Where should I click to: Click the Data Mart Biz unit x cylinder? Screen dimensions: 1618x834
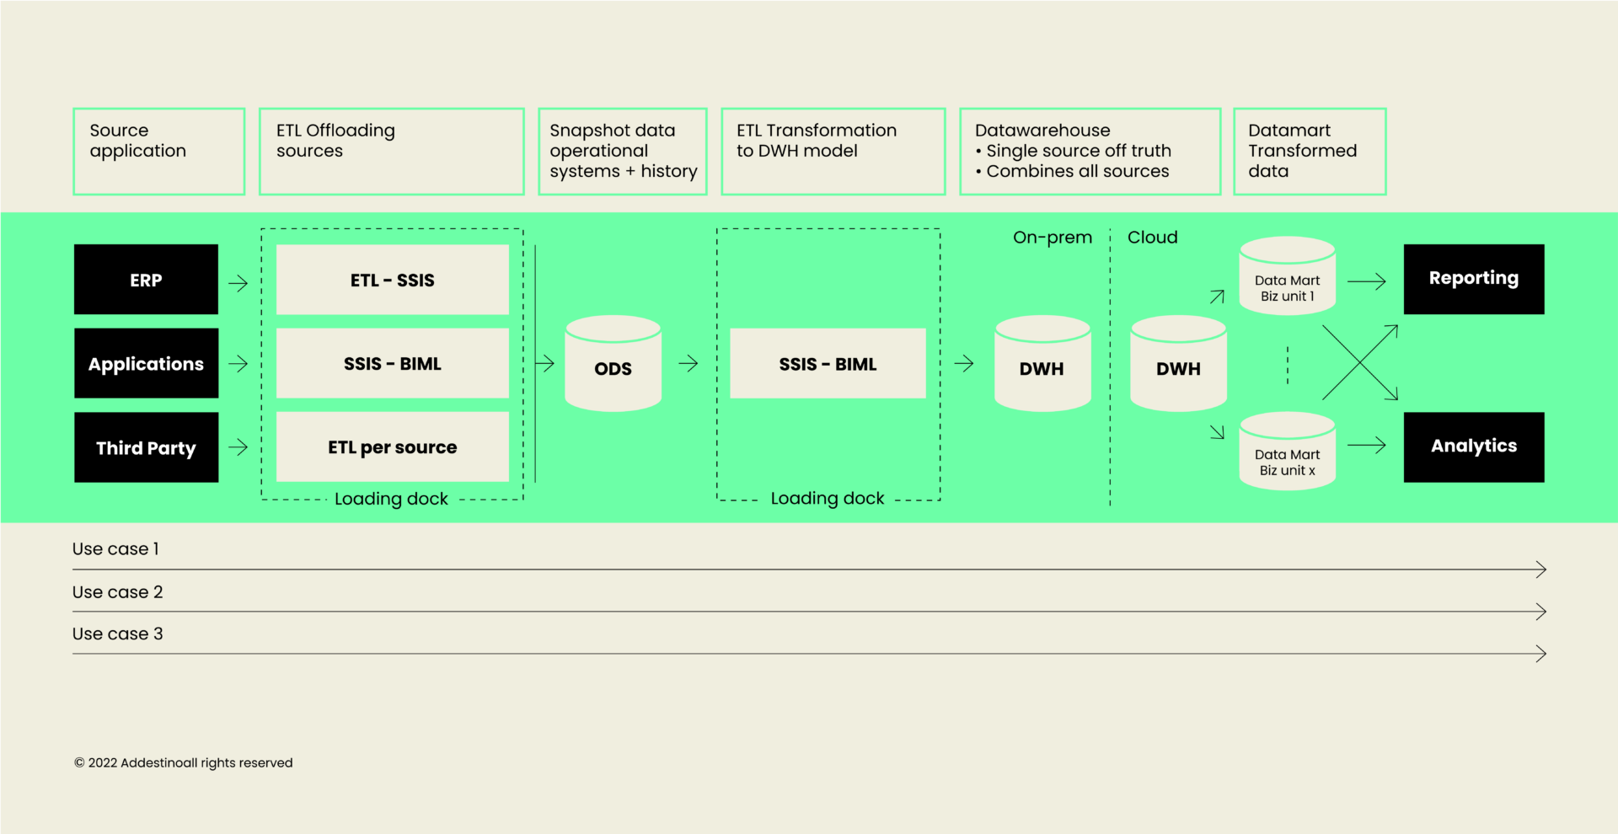click(x=1287, y=451)
